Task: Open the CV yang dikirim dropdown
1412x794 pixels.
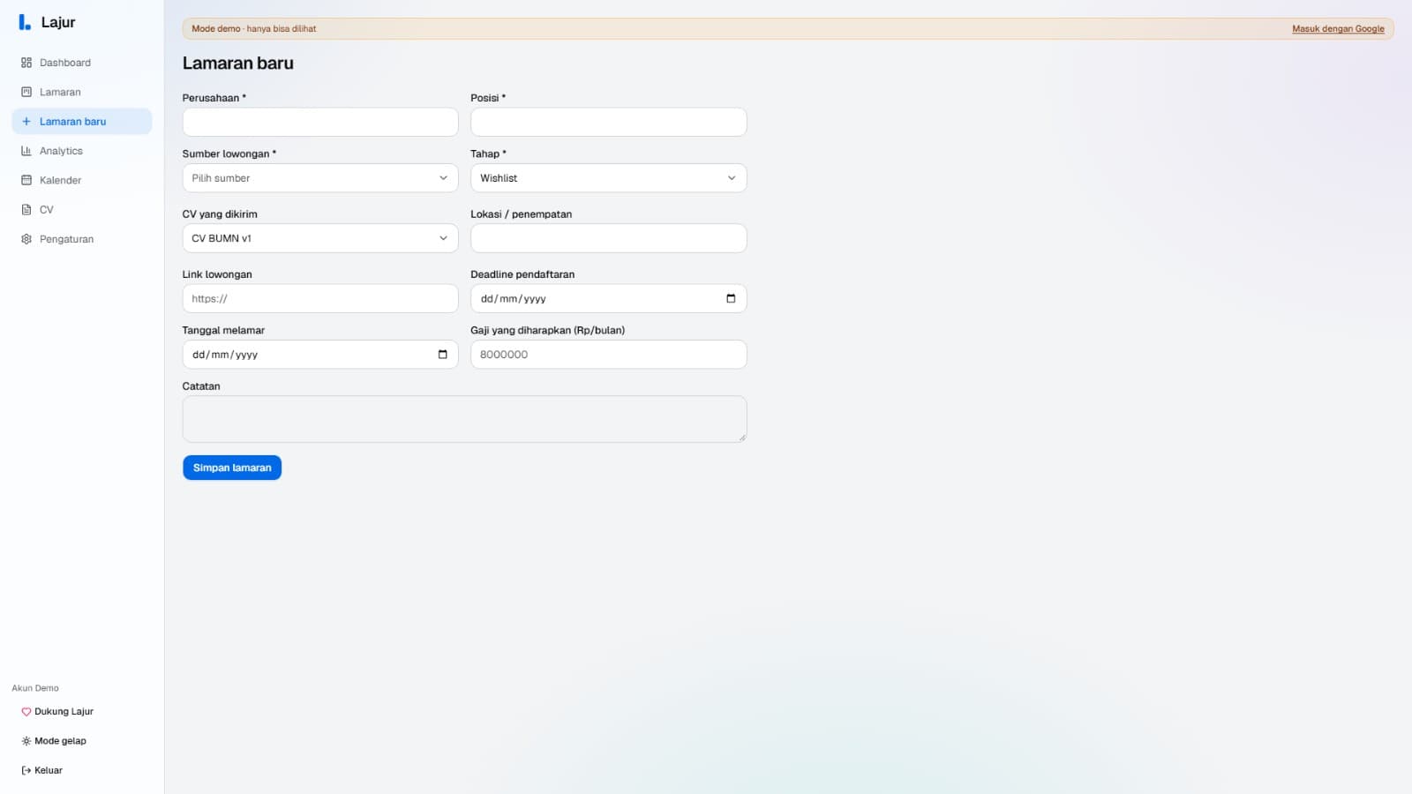Action: click(320, 238)
